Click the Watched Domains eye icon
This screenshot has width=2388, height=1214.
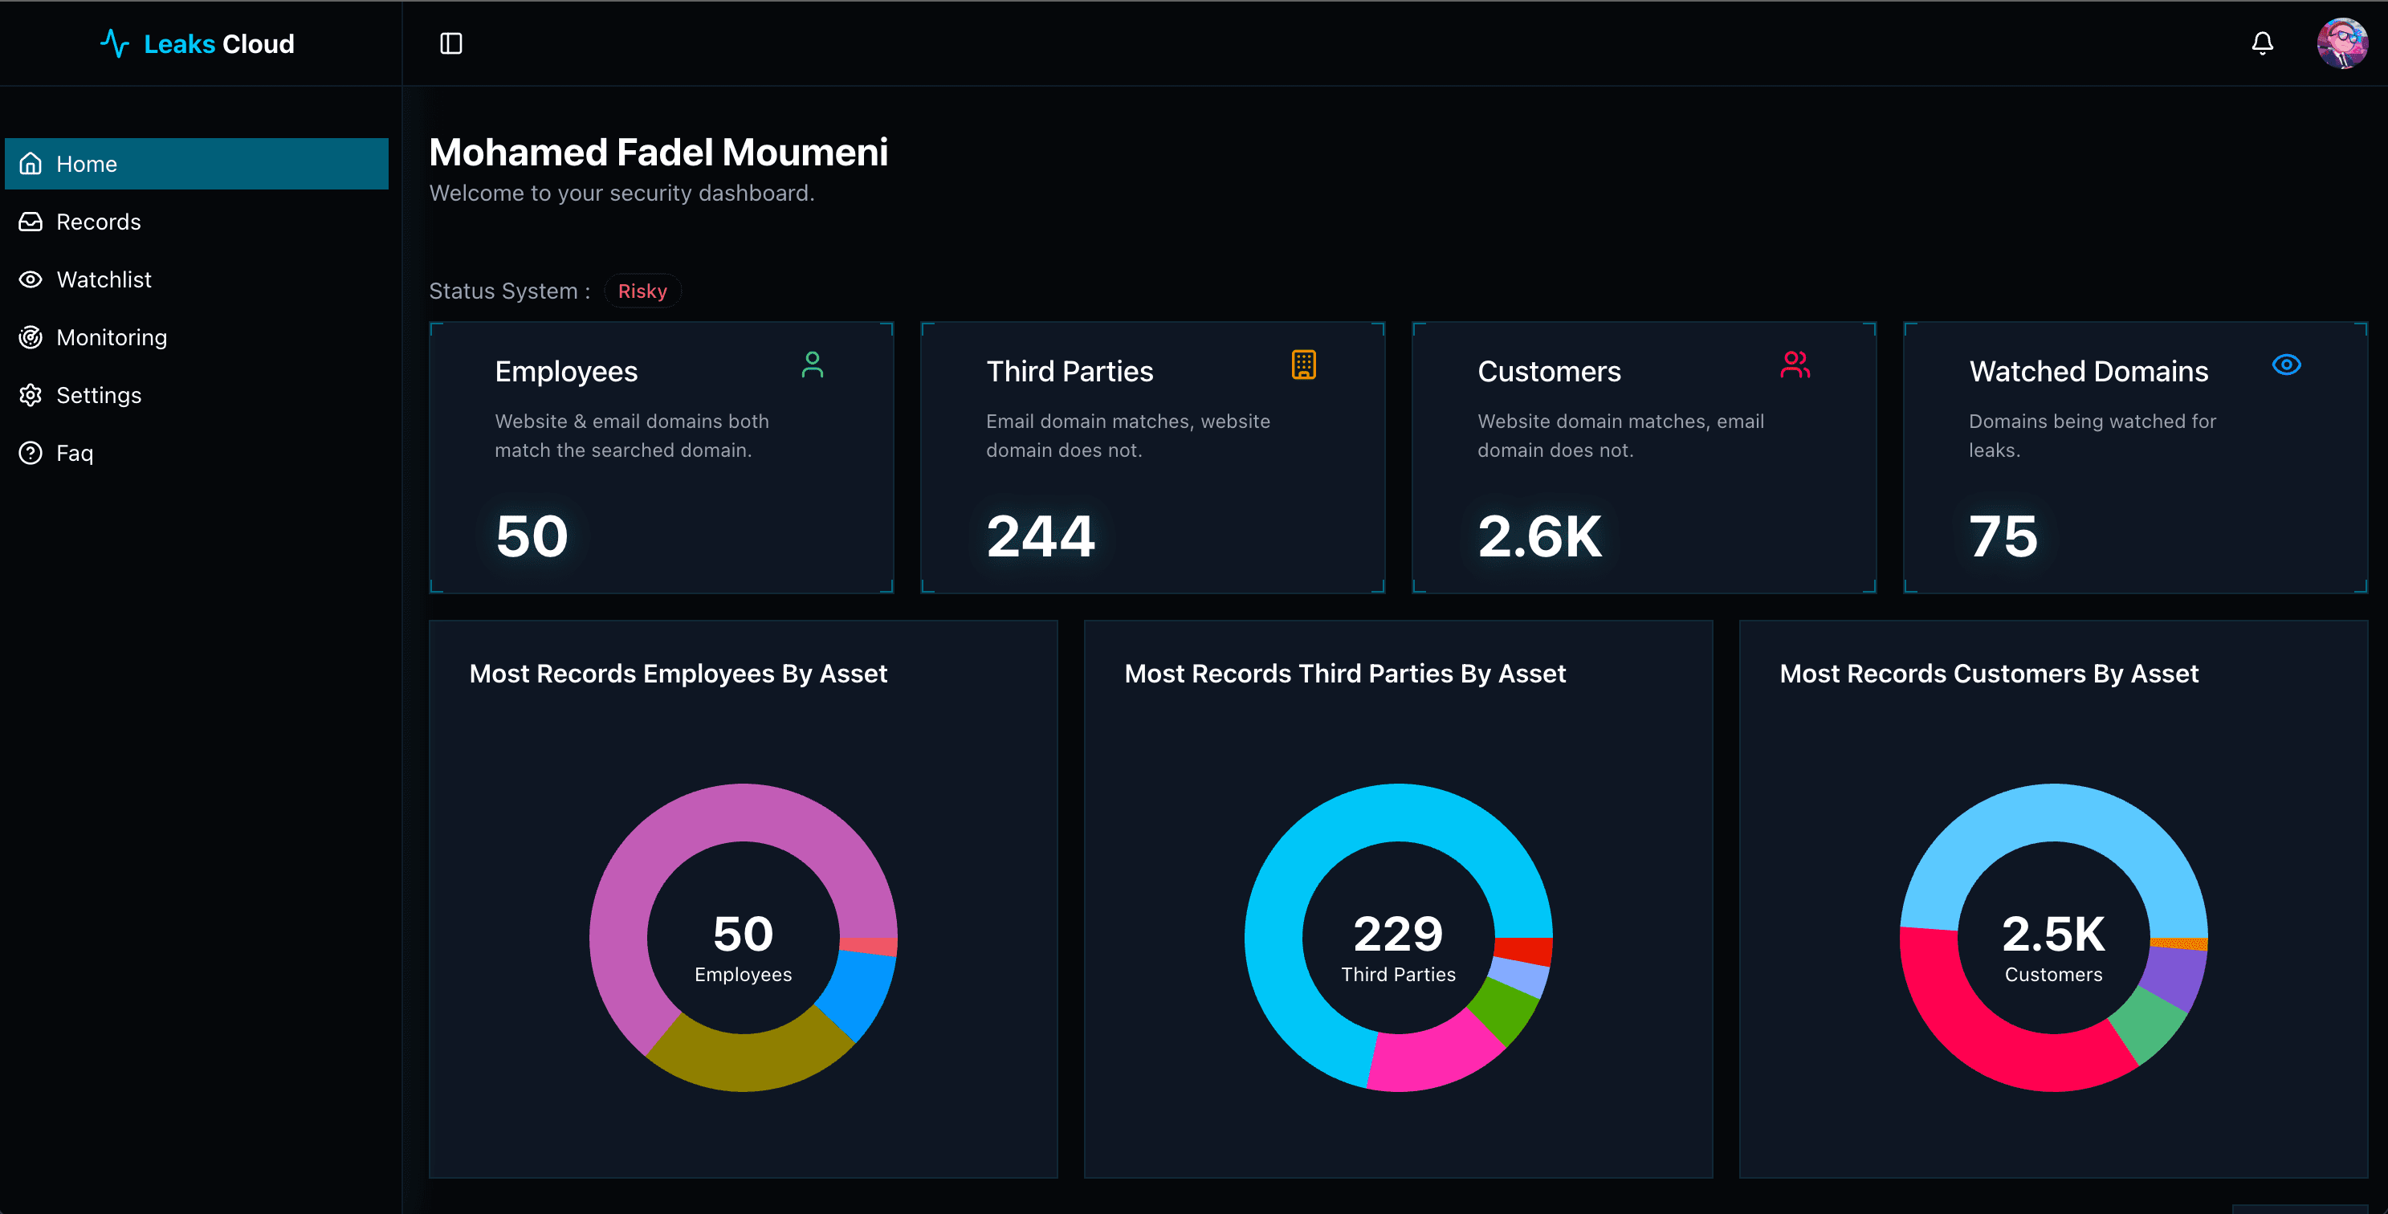pos(2286,365)
